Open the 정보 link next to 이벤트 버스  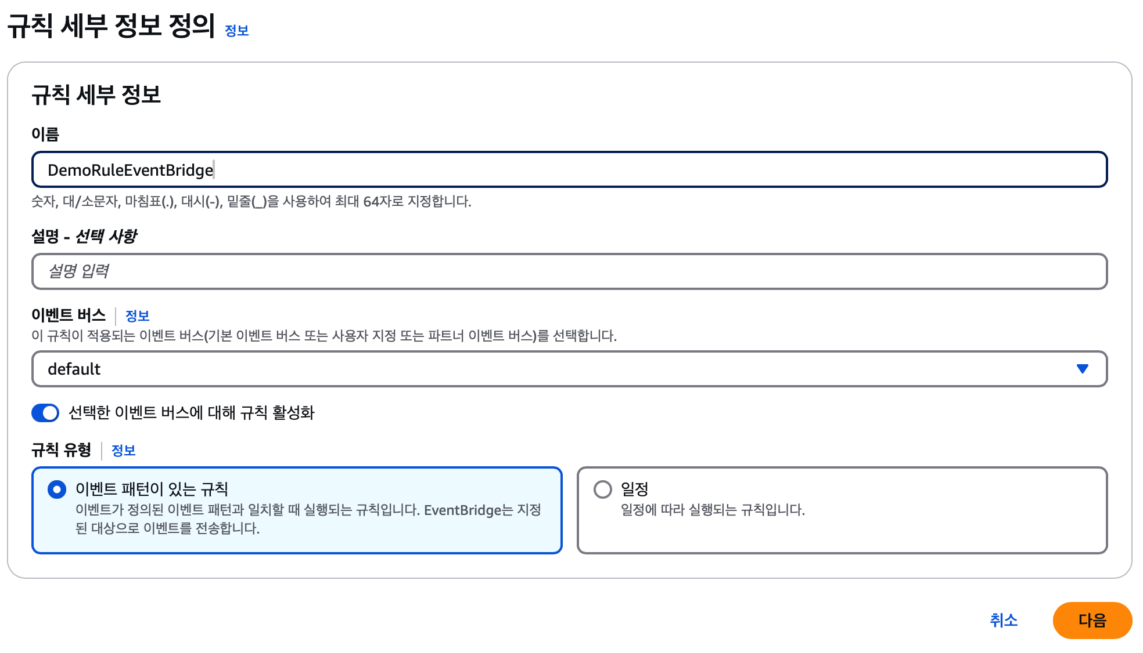[x=138, y=316]
